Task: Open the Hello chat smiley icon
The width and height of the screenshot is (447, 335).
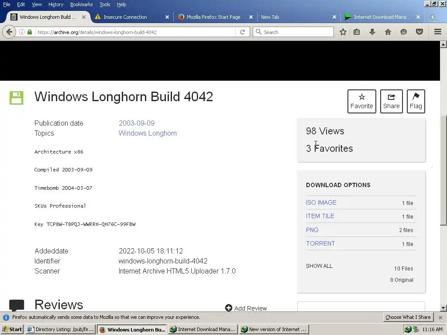Action: (x=403, y=32)
